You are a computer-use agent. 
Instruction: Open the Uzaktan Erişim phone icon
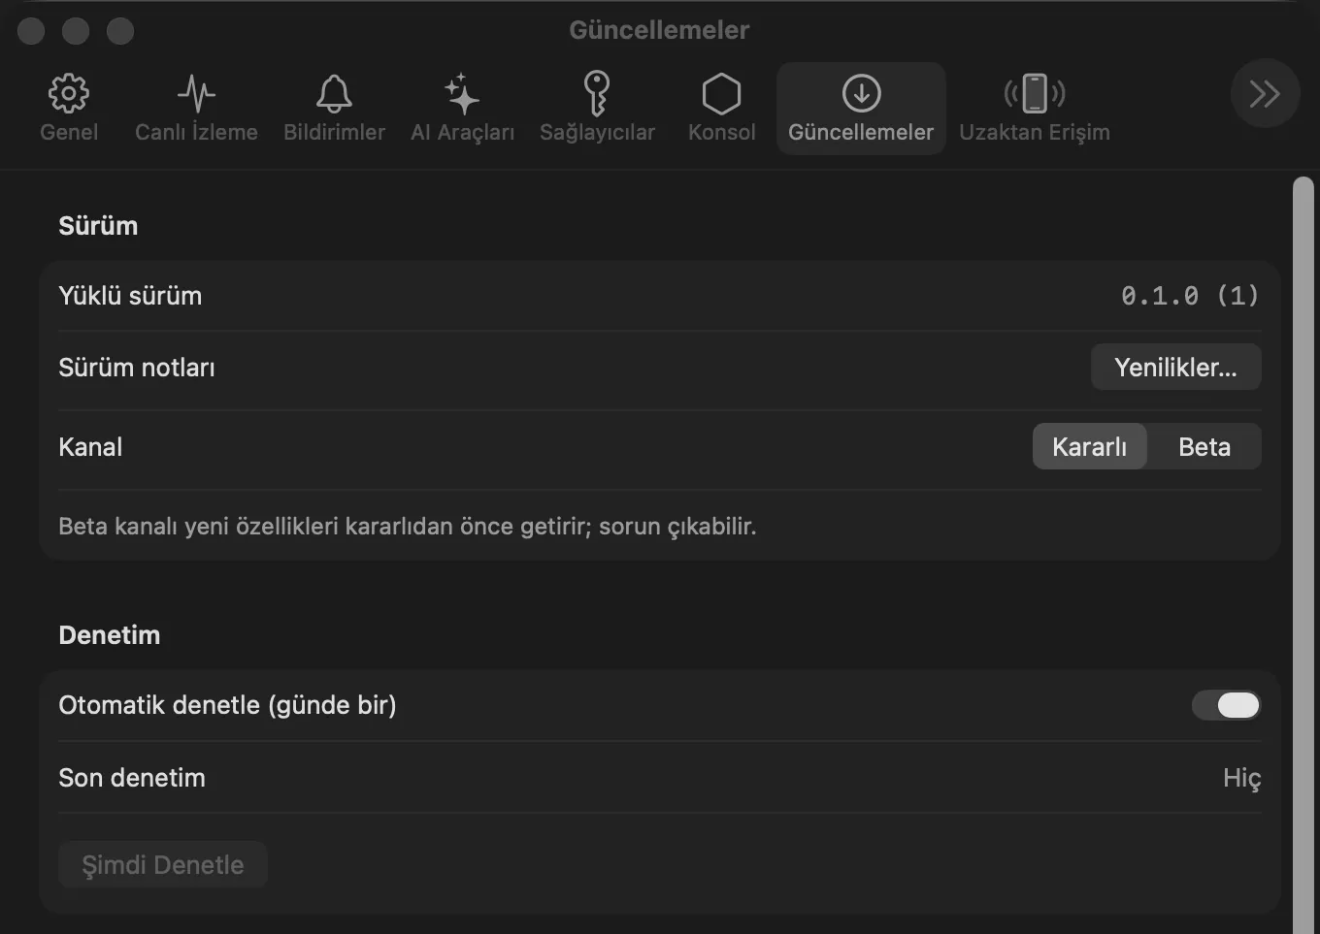1035,94
